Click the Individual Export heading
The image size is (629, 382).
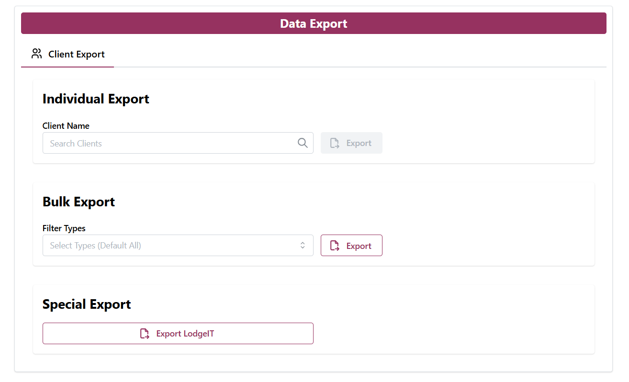coord(96,99)
